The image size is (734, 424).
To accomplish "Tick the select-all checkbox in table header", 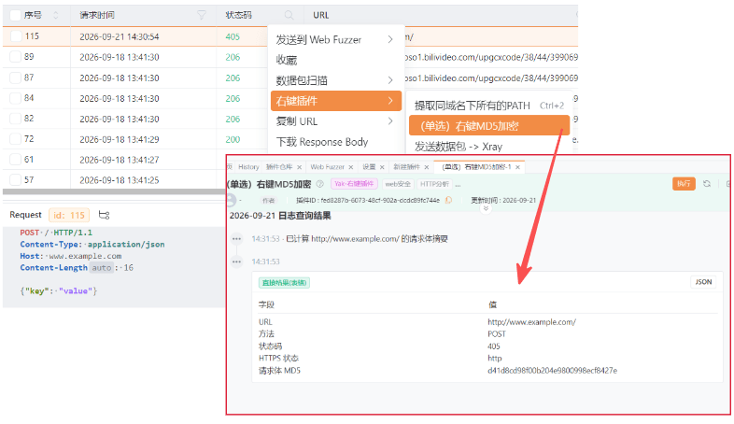I will (16, 15).
